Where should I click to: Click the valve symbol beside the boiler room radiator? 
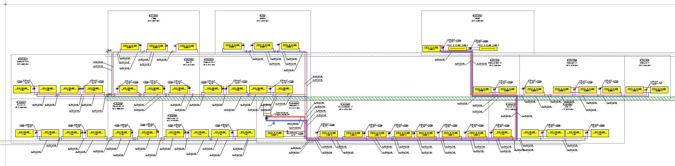coord(287,132)
